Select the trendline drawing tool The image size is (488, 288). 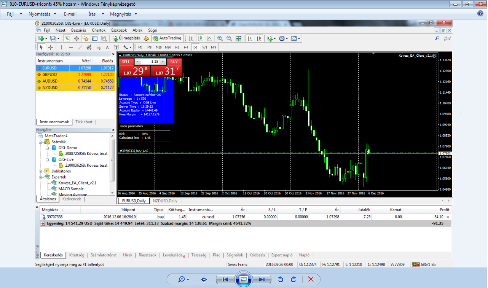tap(80, 48)
